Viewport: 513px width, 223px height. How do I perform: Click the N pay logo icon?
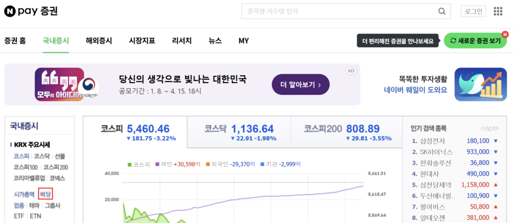click(10, 11)
